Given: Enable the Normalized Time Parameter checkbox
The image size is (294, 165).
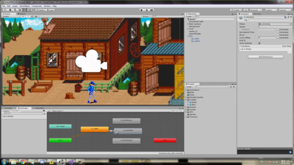Looking at the screenshot, I should pos(278,32).
